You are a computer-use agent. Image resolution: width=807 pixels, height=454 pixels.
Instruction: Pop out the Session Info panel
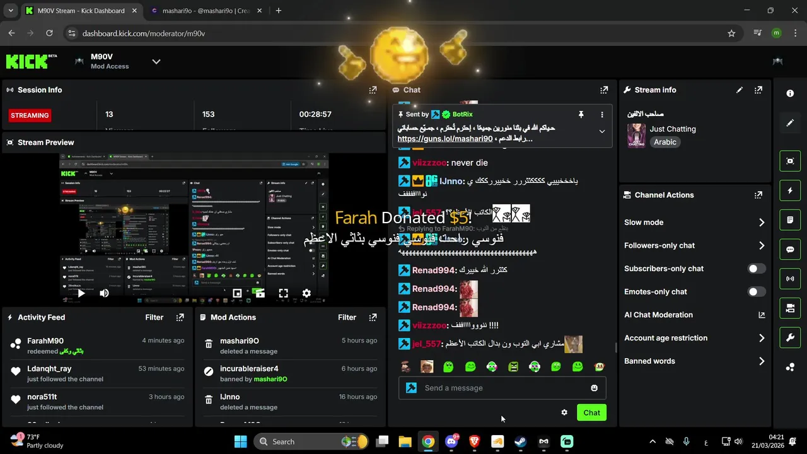pyautogui.click(x=373, y=90)
